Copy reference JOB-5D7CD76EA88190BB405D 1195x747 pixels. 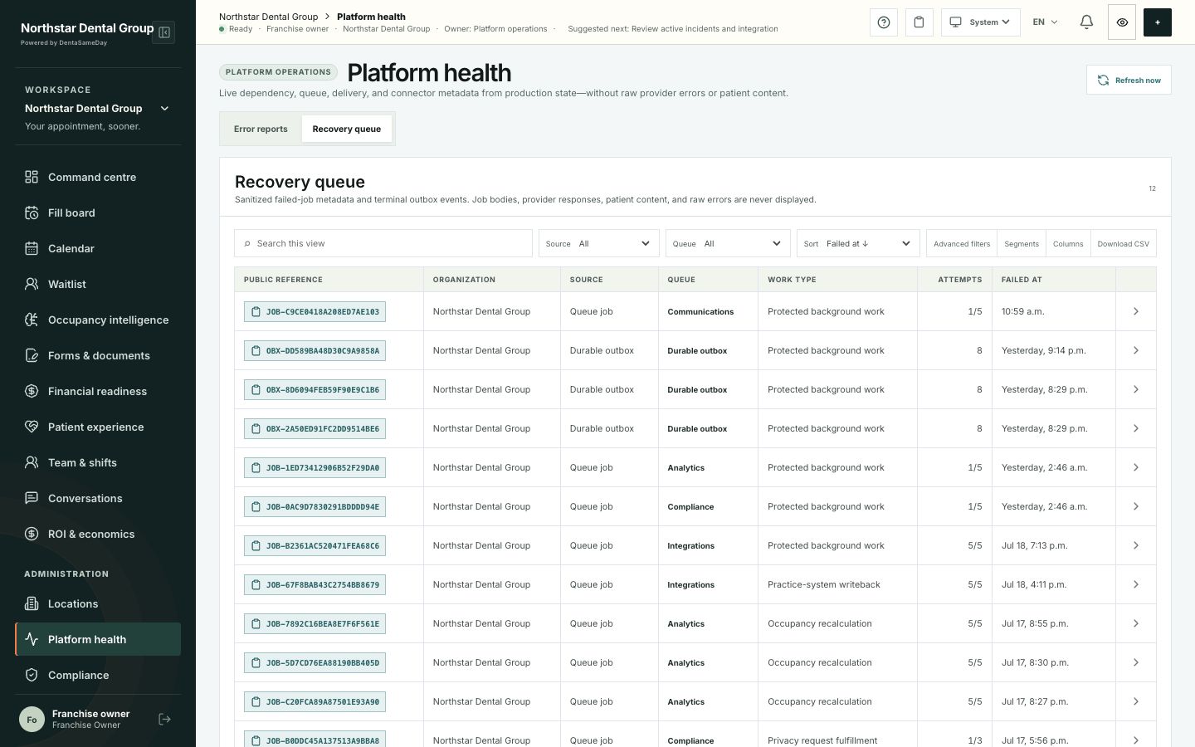point(315,663)
